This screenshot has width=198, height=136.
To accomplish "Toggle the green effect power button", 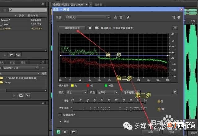I will click(58, 132).
